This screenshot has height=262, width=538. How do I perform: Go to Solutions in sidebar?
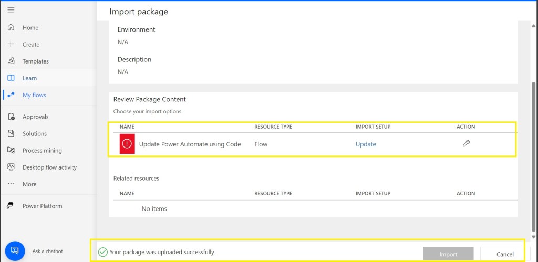34,134
